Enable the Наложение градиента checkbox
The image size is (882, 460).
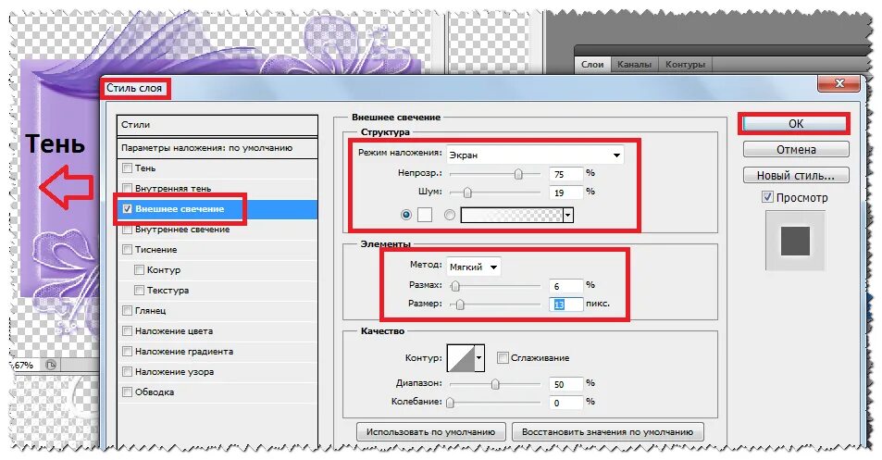click(x=127, y=352)
